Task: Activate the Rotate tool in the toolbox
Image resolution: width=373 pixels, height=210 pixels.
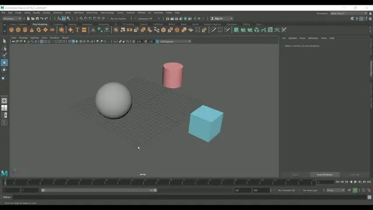Action: tap(4, 70)
